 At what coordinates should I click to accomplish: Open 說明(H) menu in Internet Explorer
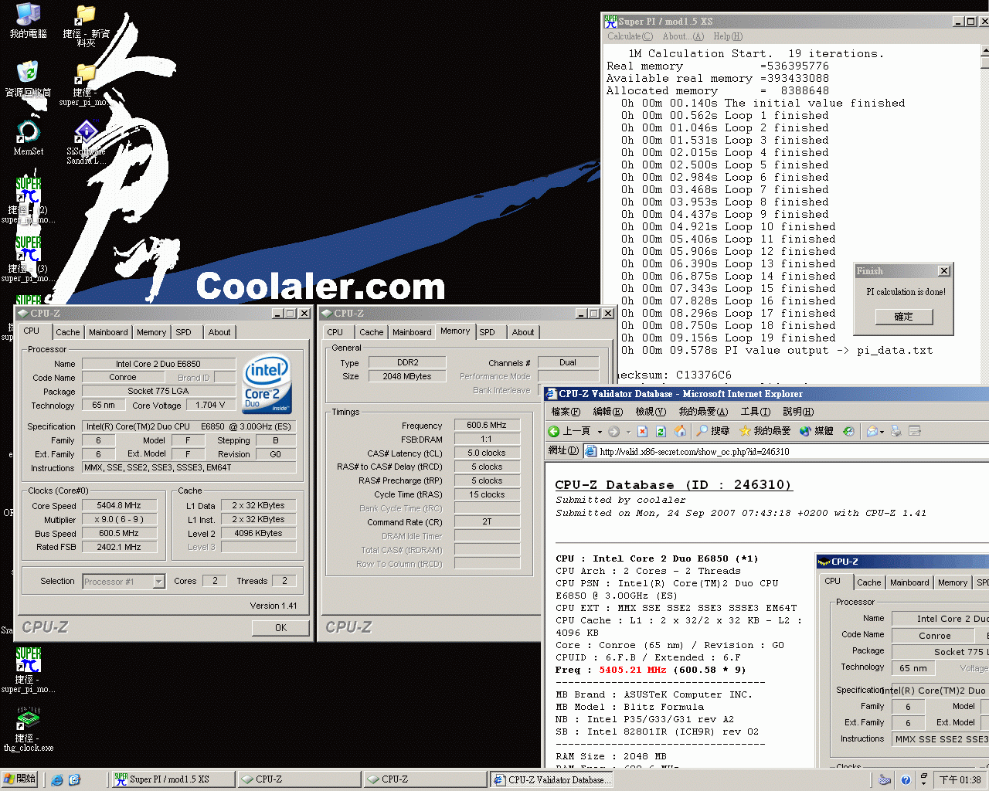[798, 412]
